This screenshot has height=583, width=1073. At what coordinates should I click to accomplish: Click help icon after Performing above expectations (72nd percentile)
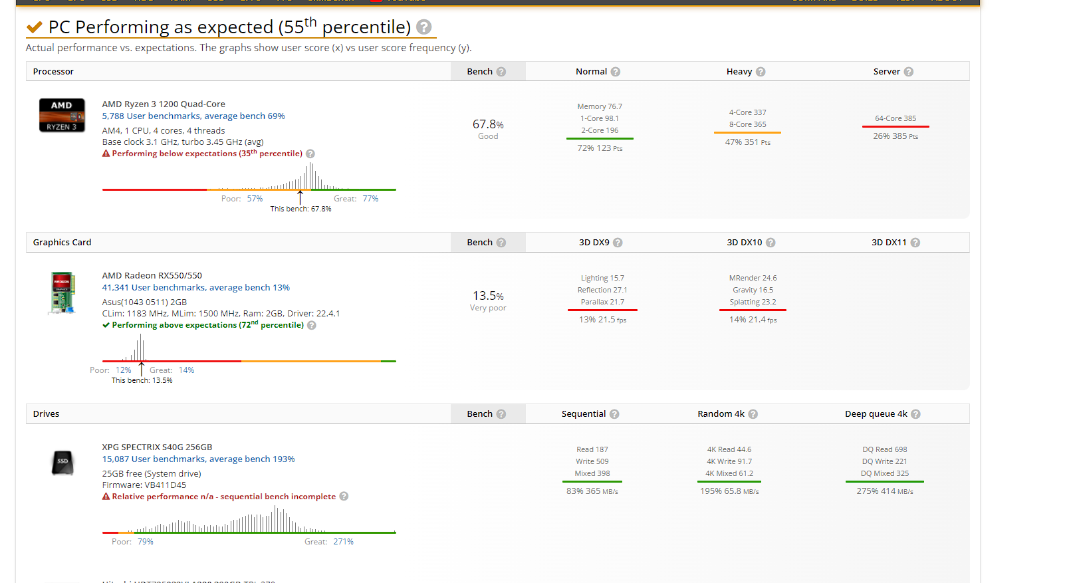click(x=312, y=325)
